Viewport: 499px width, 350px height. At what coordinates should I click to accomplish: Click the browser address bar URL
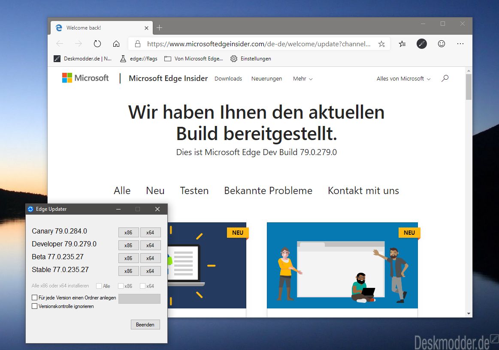[x=258, y=44]
